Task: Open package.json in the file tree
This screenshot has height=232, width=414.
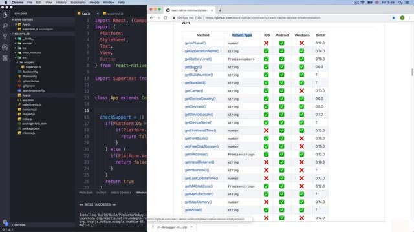Action: (x=31, y=128)
